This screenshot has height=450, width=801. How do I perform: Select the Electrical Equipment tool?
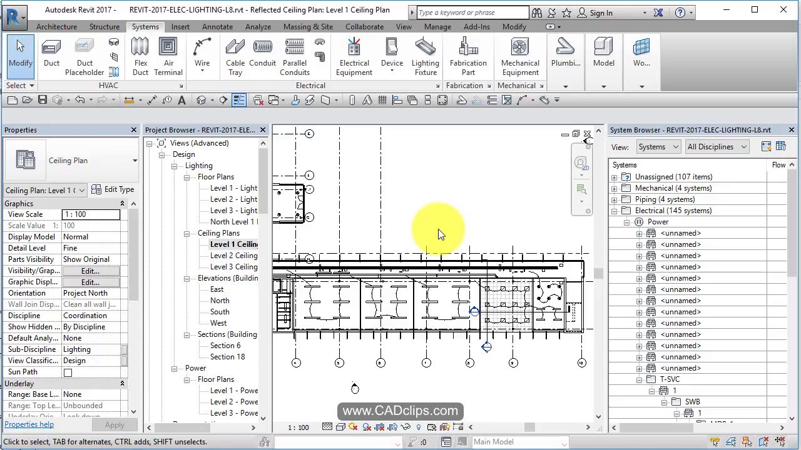[354, 55]
